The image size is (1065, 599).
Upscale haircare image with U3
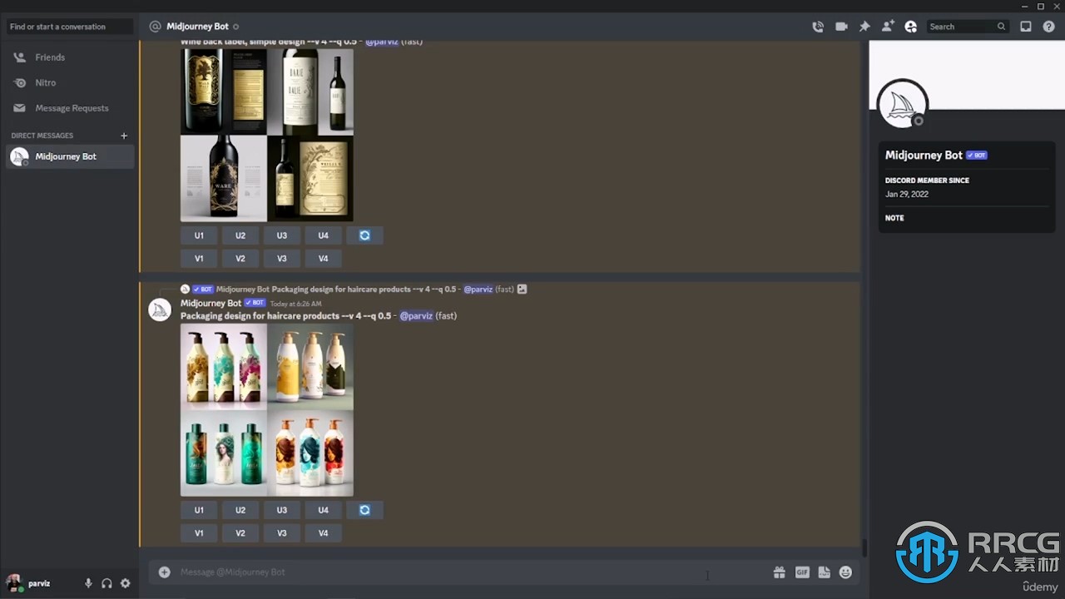282,510
